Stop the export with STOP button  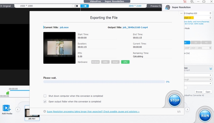[175, 100]
